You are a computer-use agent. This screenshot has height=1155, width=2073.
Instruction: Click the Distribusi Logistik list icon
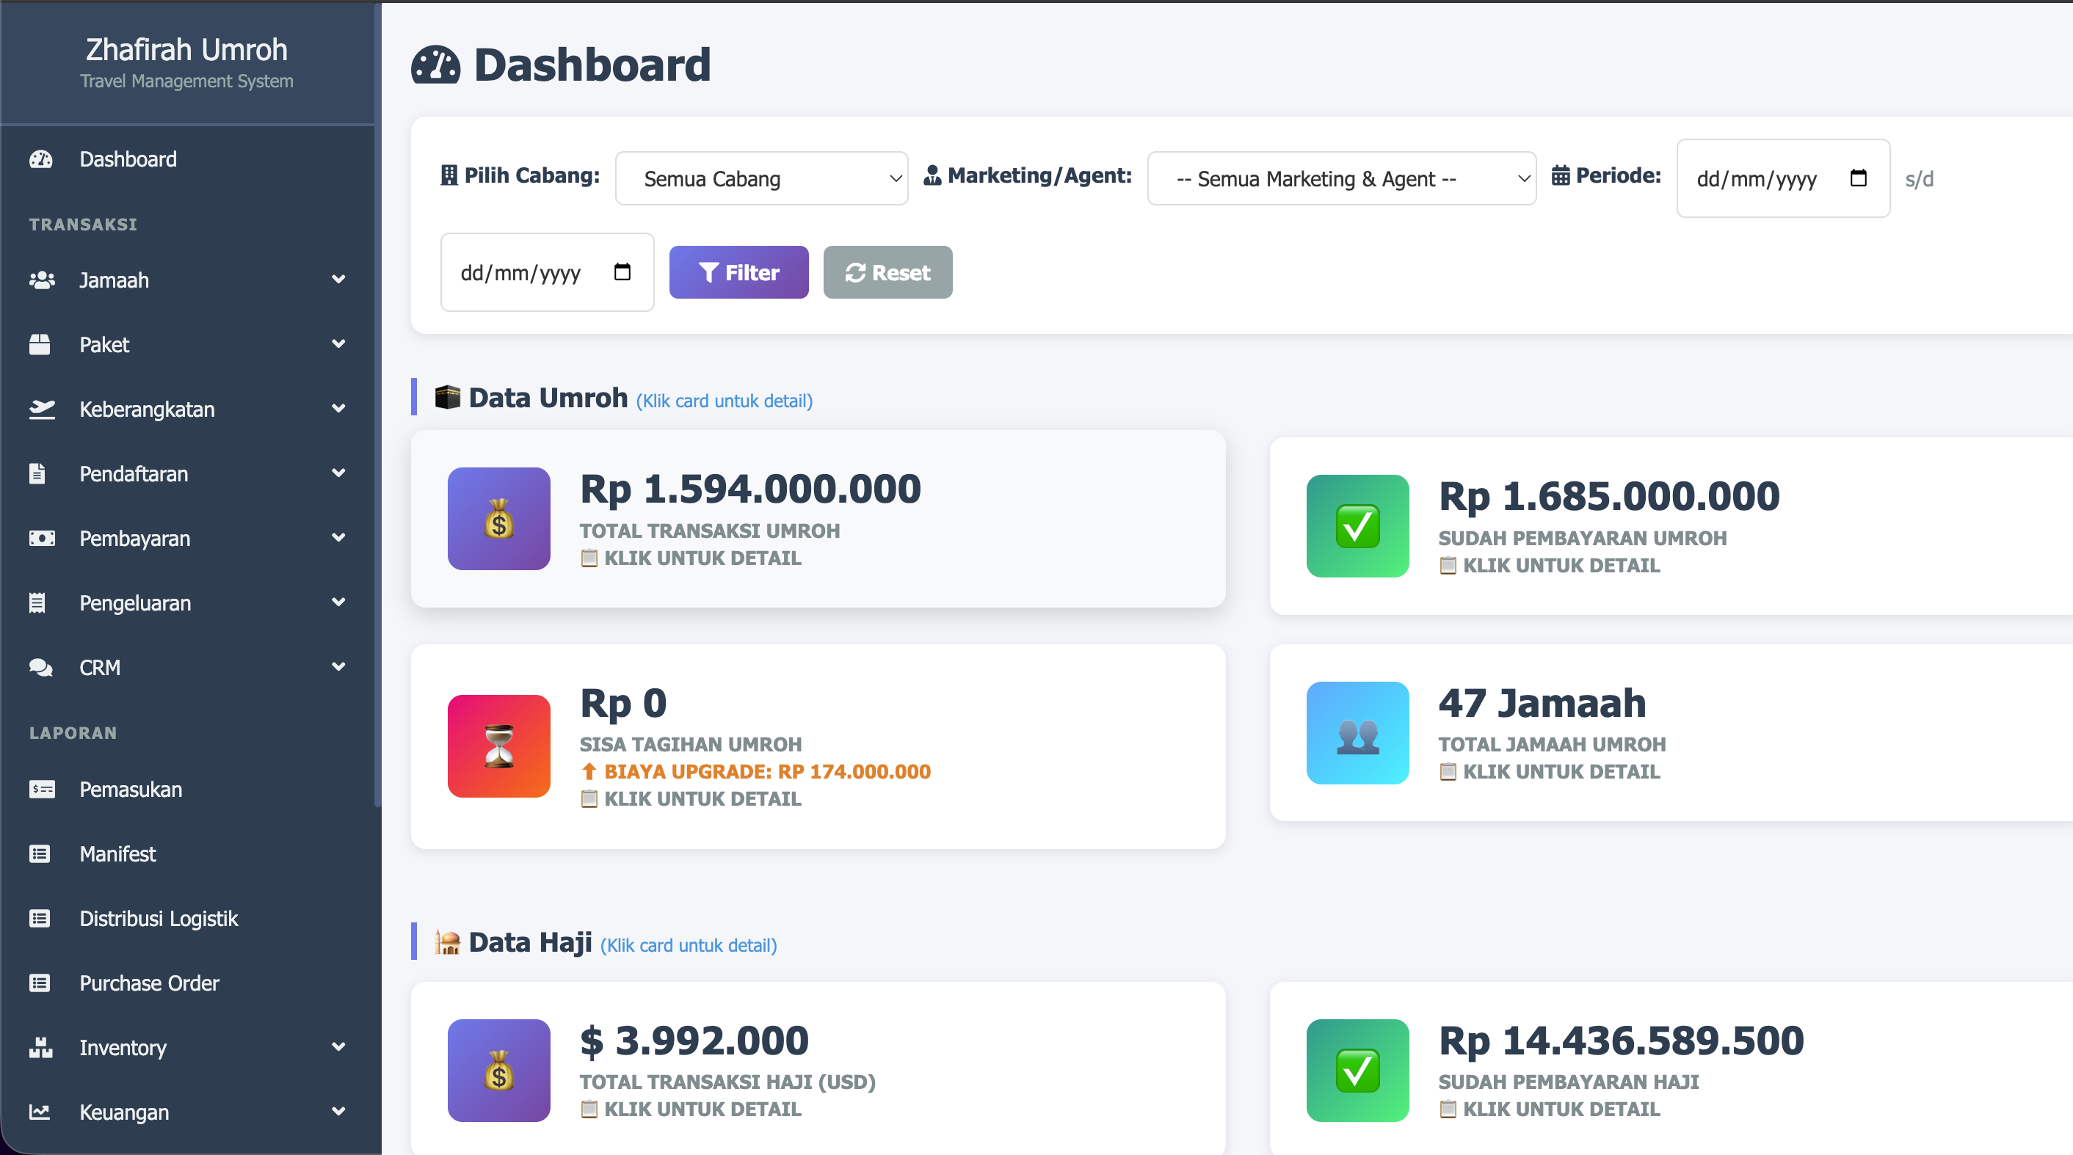[40, 918]
